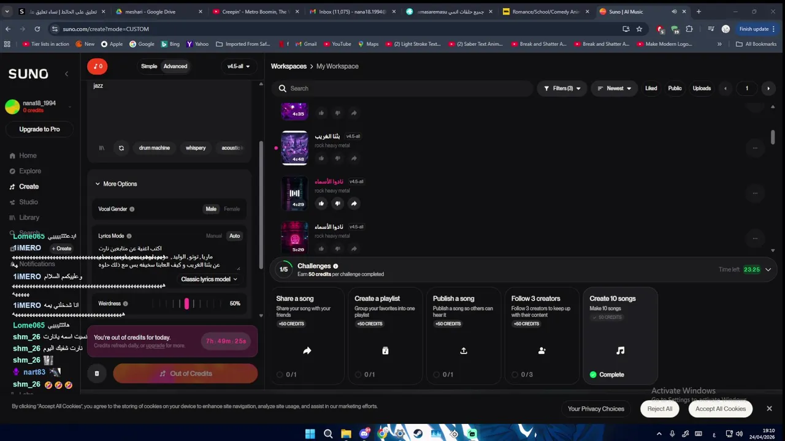Like the 4:29 song with thumbs up
The image size is (785, 441).
click(x=321, y=203)
